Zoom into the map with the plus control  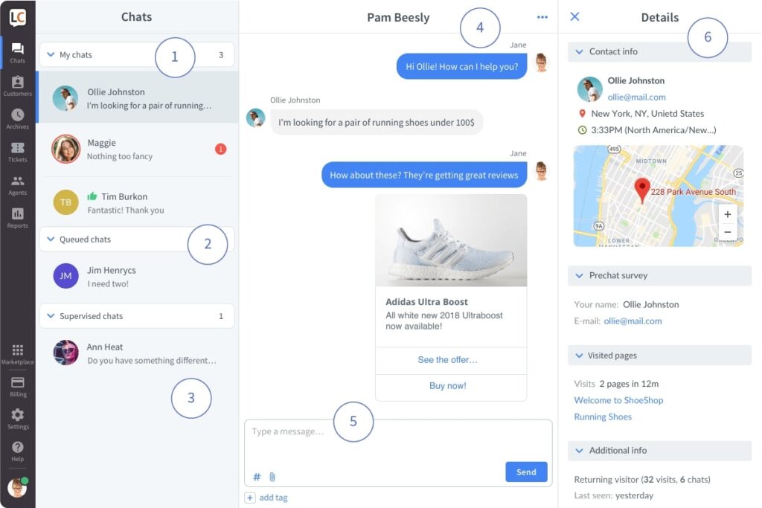click(x=727, y=215)
